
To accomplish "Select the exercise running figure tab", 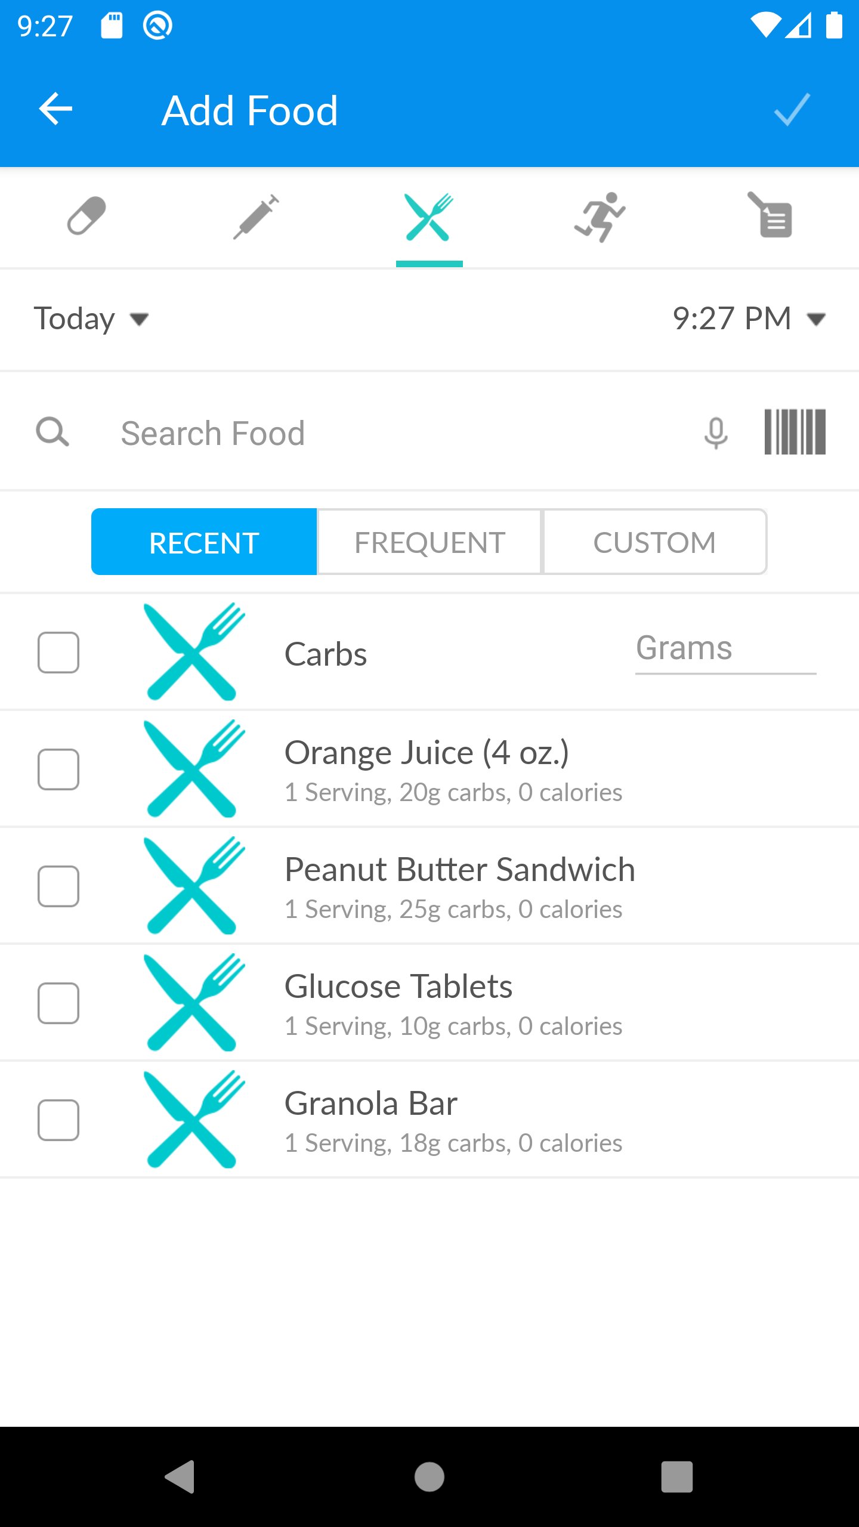I will pyautogui.click(x=600, y=216).
